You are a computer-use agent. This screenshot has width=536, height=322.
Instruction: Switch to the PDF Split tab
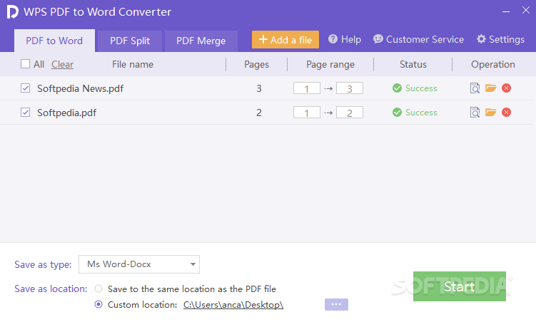[130, 41]
